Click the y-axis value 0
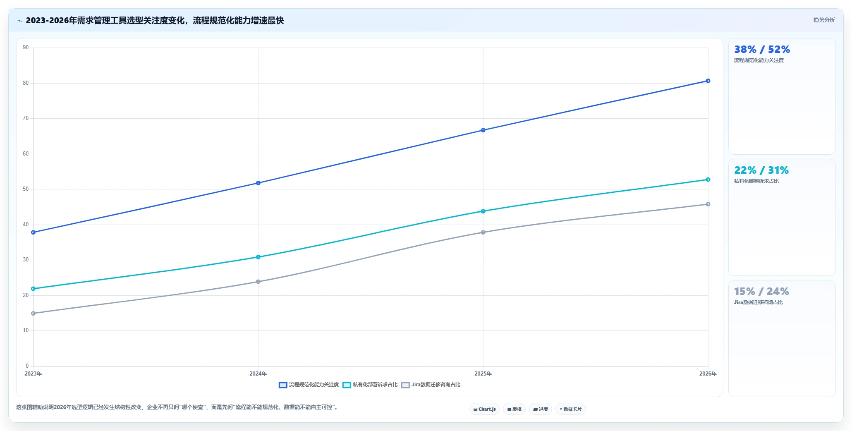Image resolution: width=852 pixels, height=431 pixels. tap(27, 366)
